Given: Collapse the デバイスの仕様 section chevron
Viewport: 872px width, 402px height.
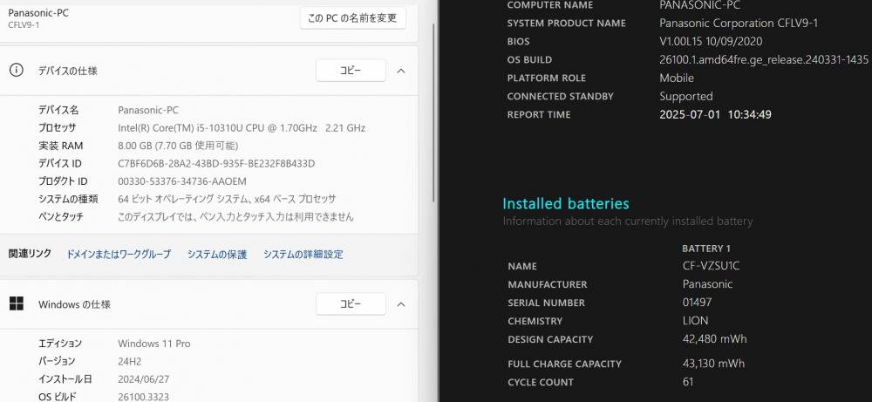Looking at the screenshot, I should point(401,71).
